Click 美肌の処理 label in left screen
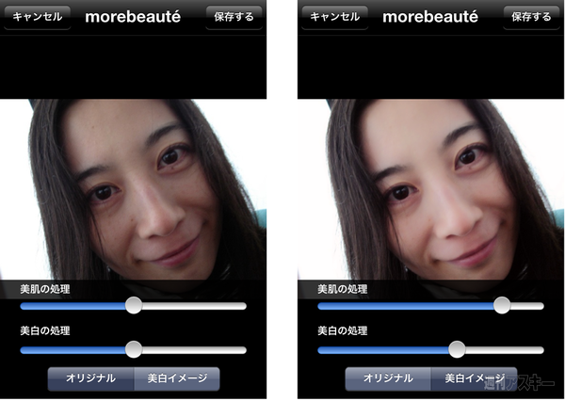The height and width of the screenshot is (401, 565). pos(45,289)
